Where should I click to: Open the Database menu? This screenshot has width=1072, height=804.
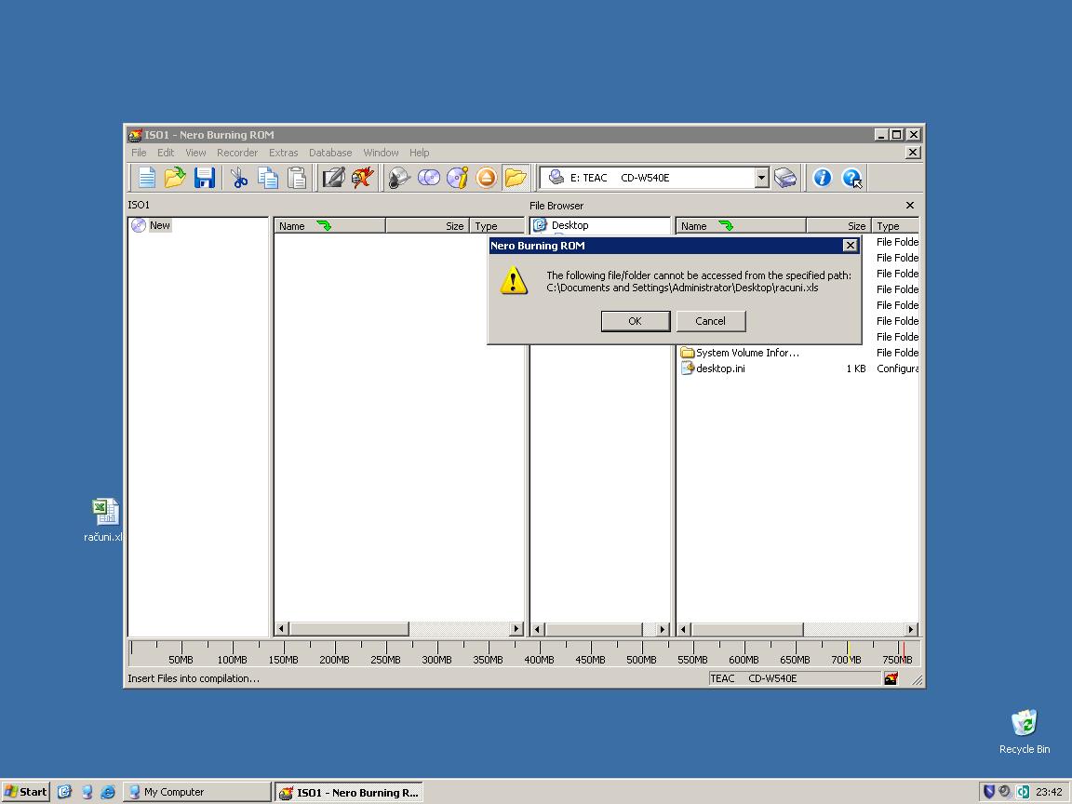[x=330, y=152]
